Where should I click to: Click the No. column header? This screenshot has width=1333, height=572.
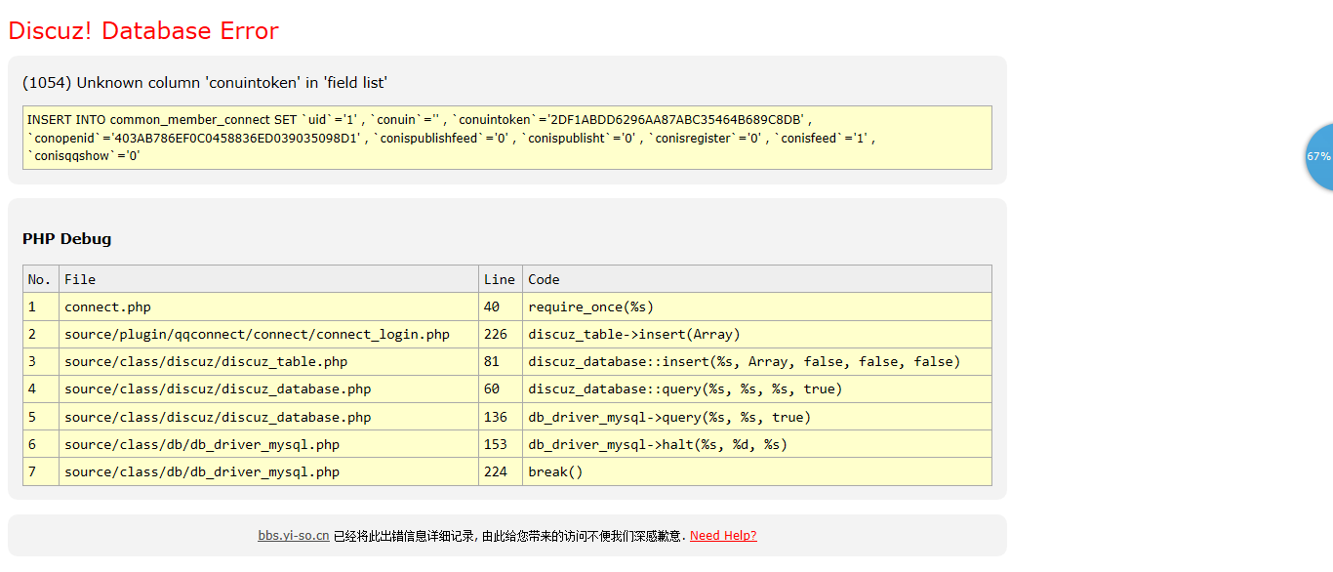[x=40, y=279]
